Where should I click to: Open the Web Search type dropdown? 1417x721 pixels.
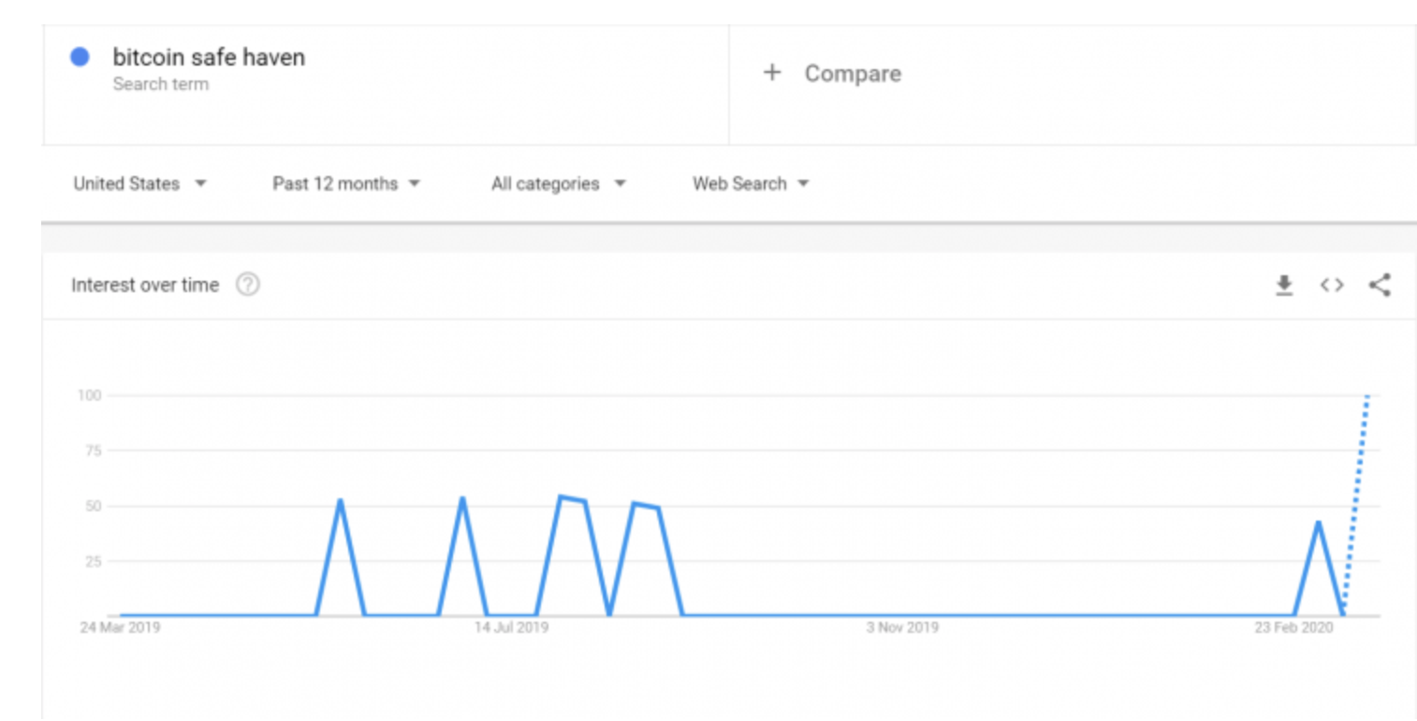748,184
